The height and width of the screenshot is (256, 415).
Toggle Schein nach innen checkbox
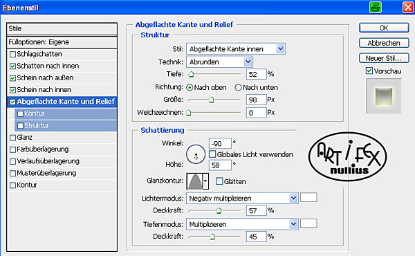pos(12,90)
